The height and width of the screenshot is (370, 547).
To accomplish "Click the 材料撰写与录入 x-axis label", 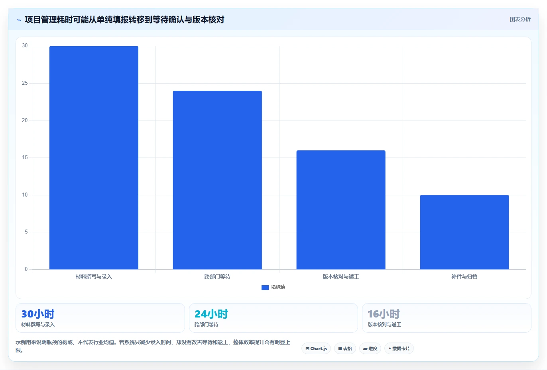I will [x=94, y=277].
